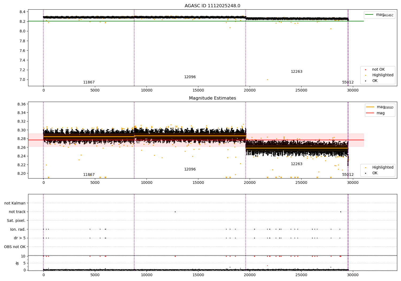
Task: Click the '8.20' y-axis tick label
Action: (x=21, y=173)
